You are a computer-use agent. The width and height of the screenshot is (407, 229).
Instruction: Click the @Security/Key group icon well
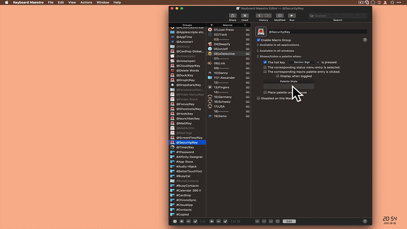point(261,32)
